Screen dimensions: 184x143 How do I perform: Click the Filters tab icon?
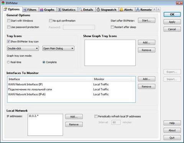point(25,10)
